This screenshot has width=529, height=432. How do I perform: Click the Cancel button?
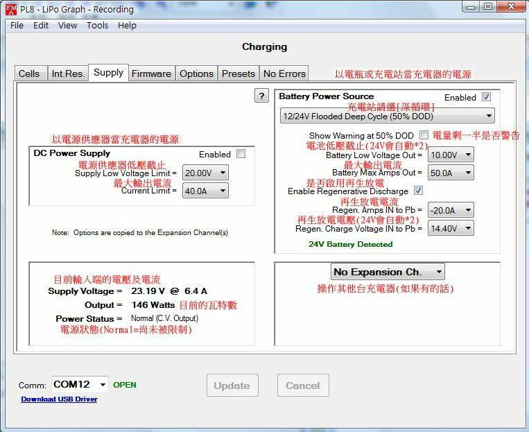click(303, 385)
